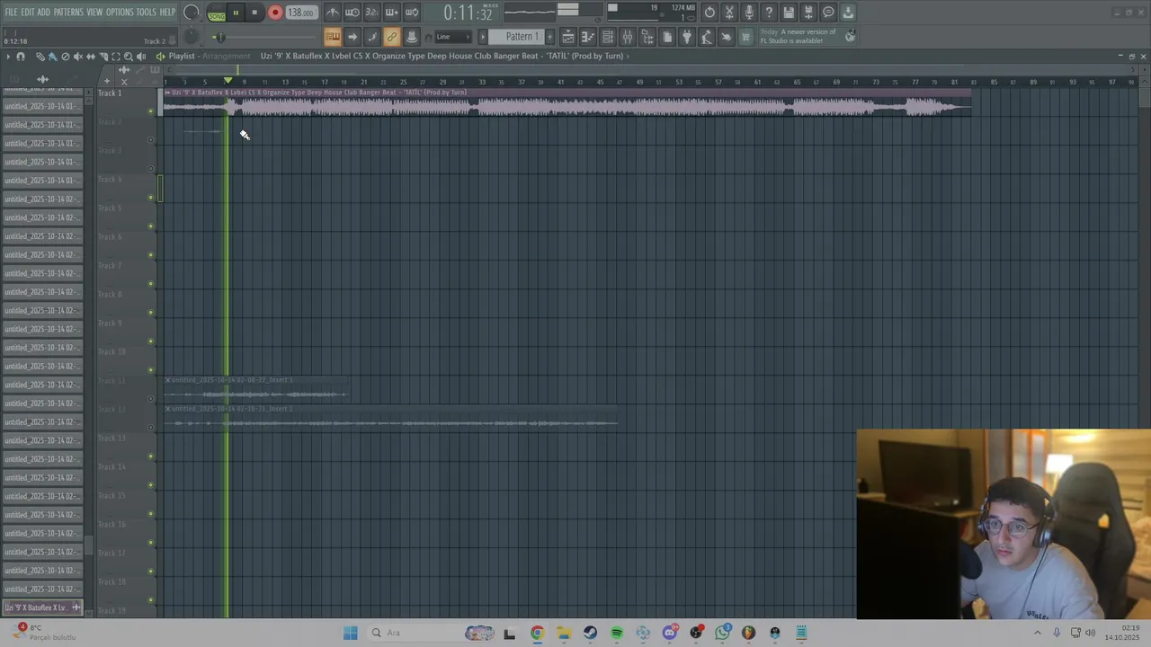Image resolution: width=1151 pixels, height=647 pixels.
Task: Click the Windows Start button
Action: 350,634
